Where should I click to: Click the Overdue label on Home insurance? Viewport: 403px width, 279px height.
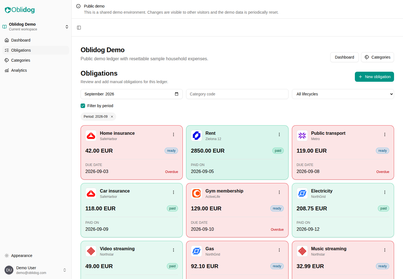pos(172,172)
